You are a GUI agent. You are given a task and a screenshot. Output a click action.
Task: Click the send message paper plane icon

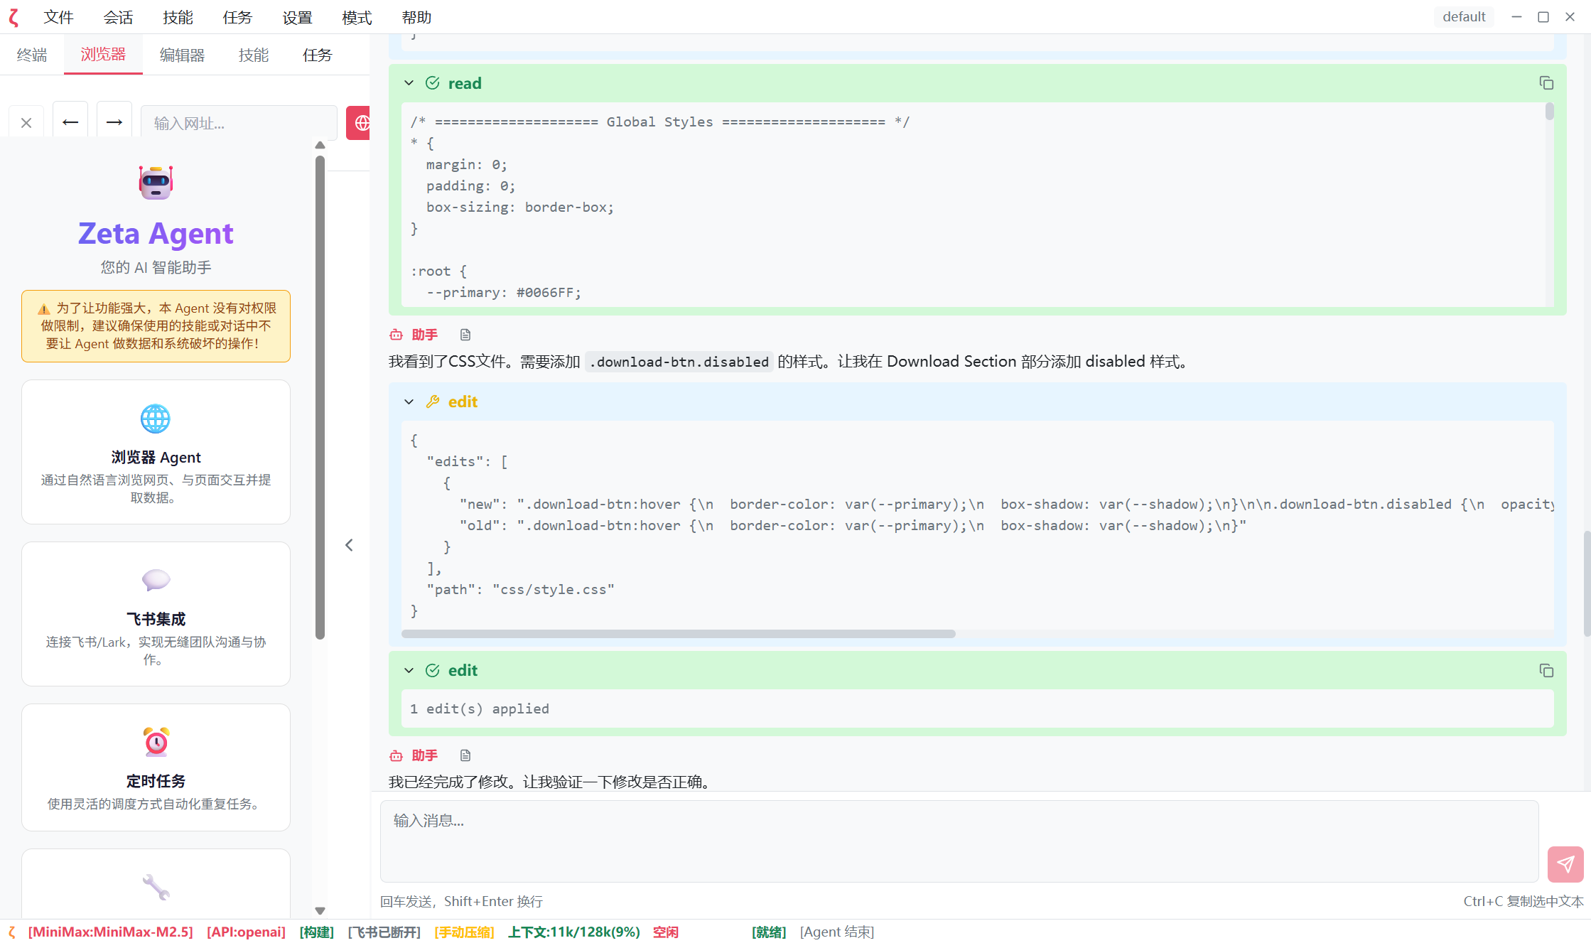[1565, 864]
